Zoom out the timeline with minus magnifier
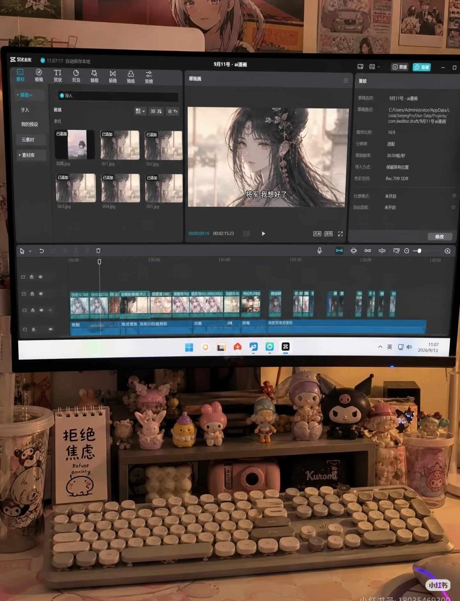Screen dimensions: 460x601 (x=407, y=251)
